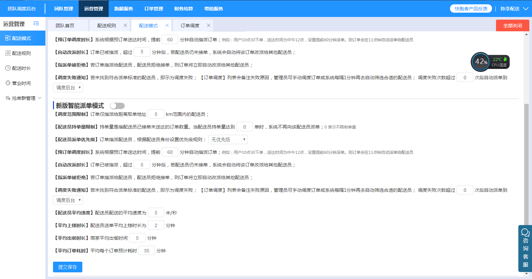Viewport: 532px width, 279px height.
Task: Click the 调度范围限制 km input field
Action: point(156,114)
